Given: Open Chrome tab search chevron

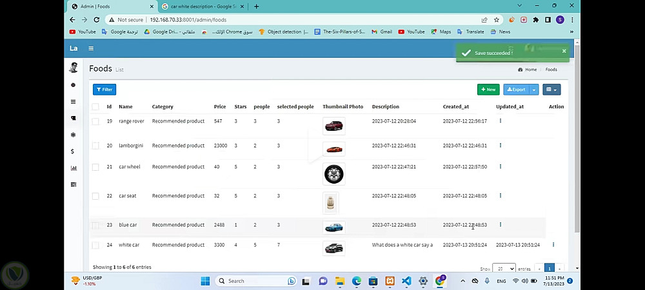Looking at the screenshot, I should pos(519,6).
